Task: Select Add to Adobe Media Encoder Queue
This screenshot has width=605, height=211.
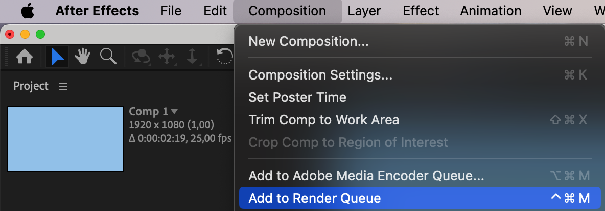Action: pos(366,176)
